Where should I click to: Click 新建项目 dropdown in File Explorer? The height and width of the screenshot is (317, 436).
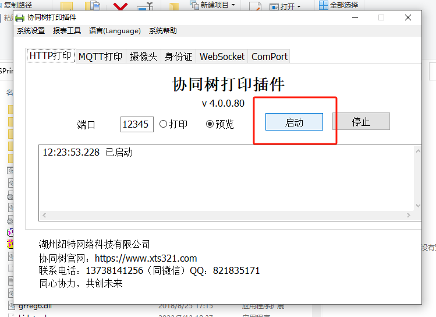212,5
